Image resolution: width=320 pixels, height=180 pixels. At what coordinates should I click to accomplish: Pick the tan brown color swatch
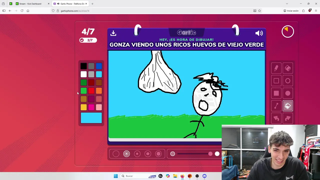click(84, 99)
